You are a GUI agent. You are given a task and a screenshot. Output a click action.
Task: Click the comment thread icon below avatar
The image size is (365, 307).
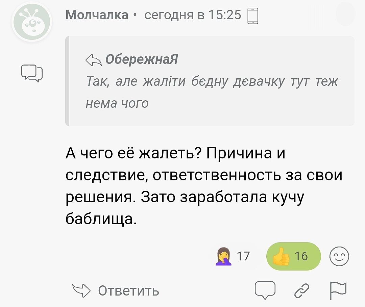point(32,73)
